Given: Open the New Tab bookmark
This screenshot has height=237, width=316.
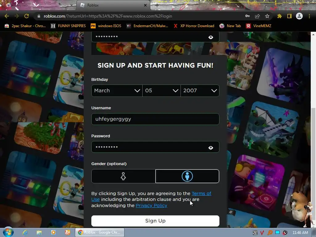Looking at the screenshot, I should [230, 26].
